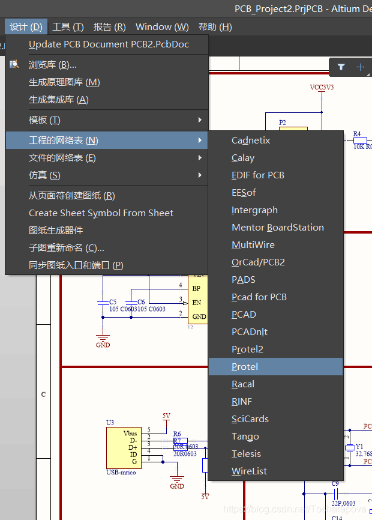Screen dimensions: 372x520
Task: Select Intergraph netlist format
Action: tap(275, 210)
